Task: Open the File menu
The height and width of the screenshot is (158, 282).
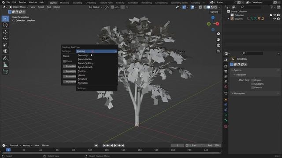Action: (x=8, y=2)
